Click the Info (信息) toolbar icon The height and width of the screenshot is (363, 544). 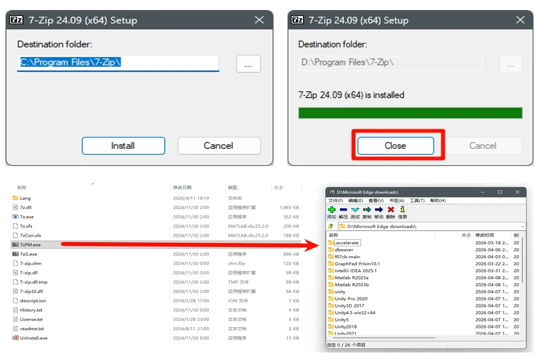pyautogui.click(x=402, y=209)
